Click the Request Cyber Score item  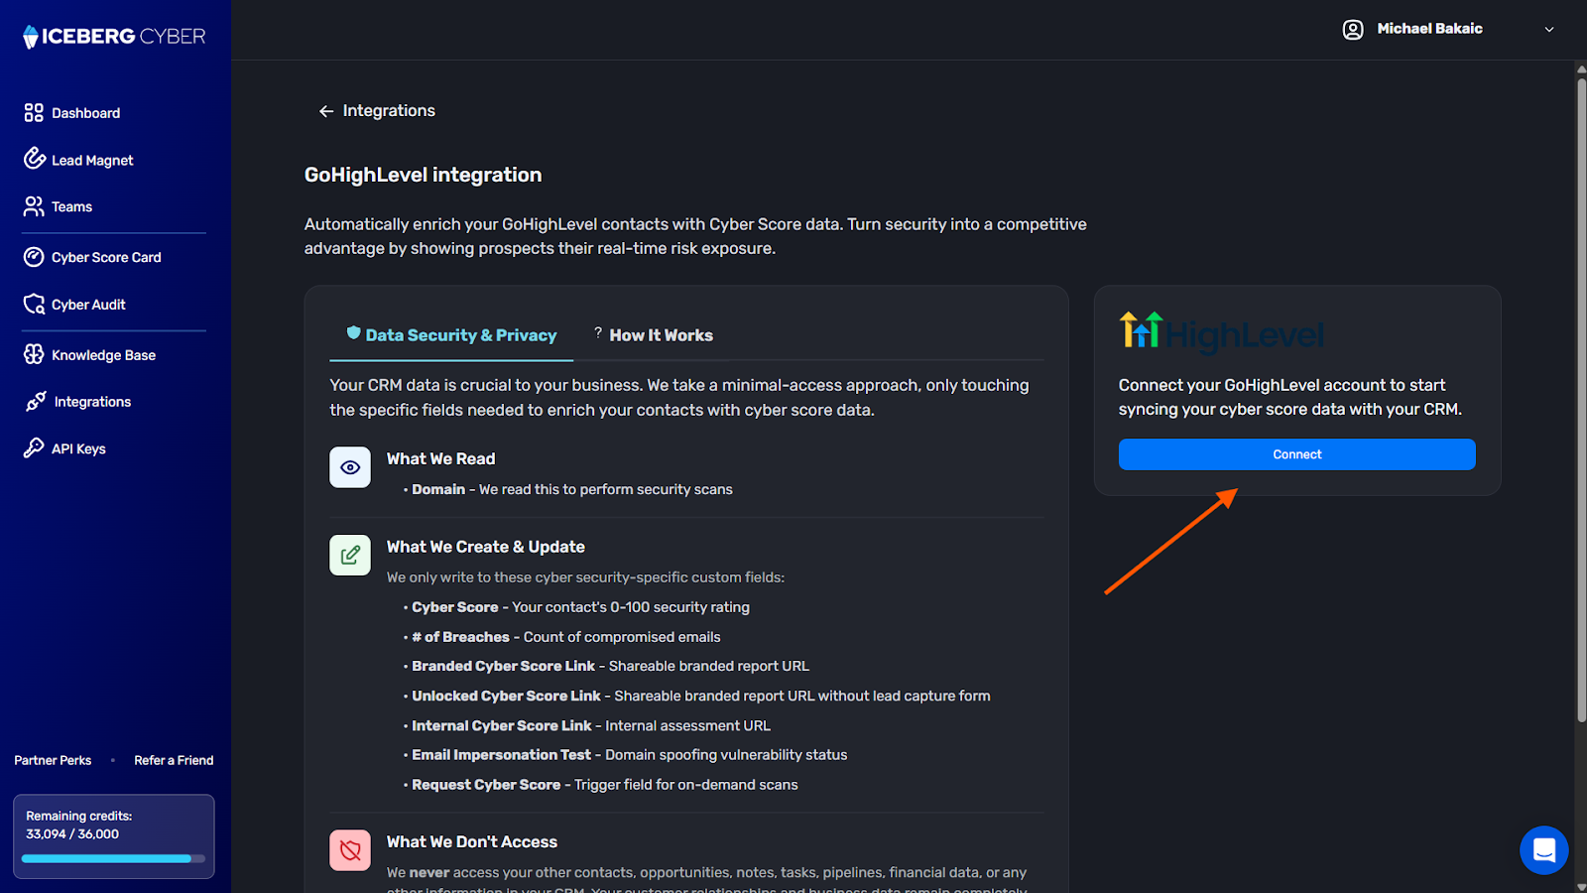tap(601, 785)
